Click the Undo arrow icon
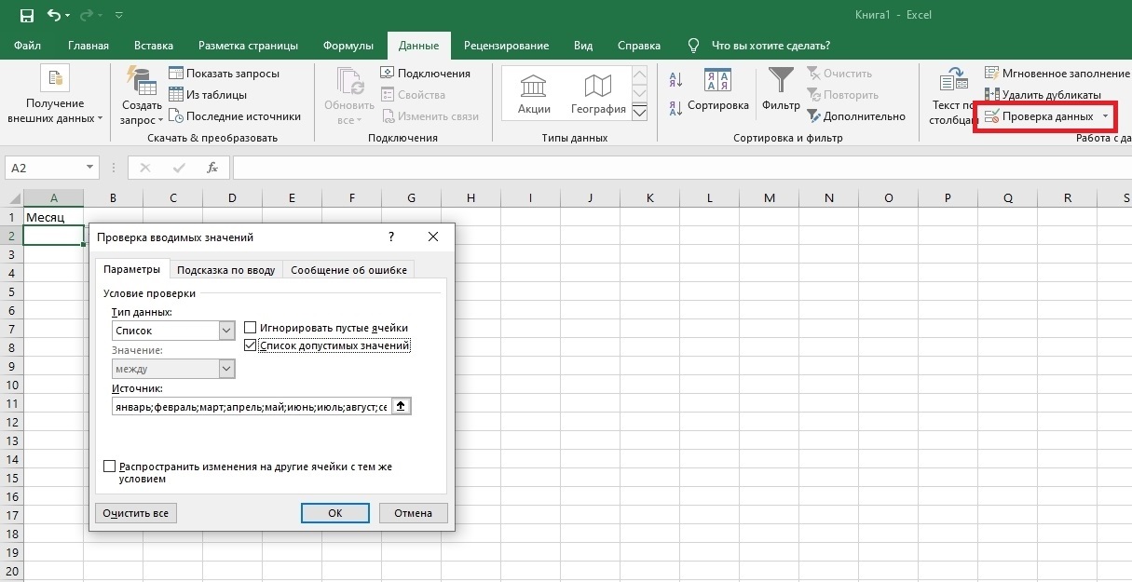 [54, 16]
